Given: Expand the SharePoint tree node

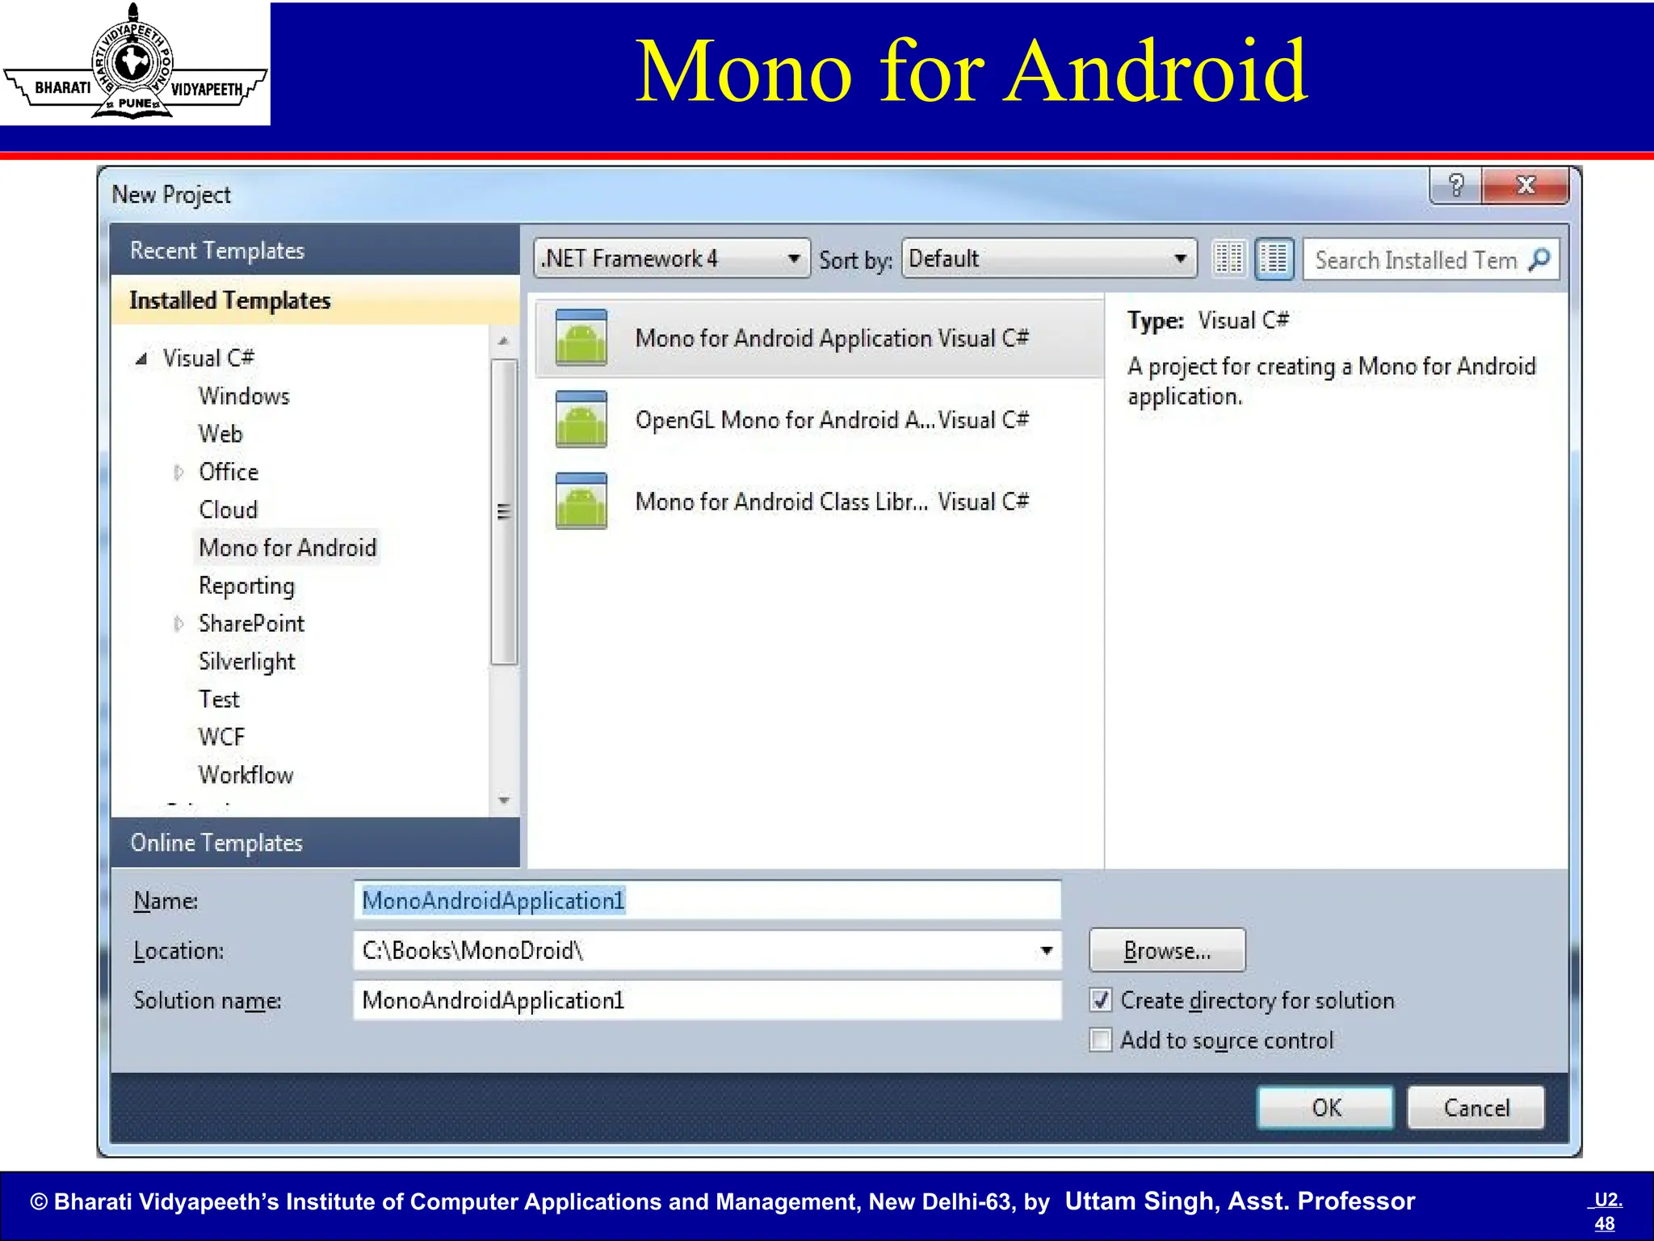Looking at the screenshot, I should pos(178,624).
